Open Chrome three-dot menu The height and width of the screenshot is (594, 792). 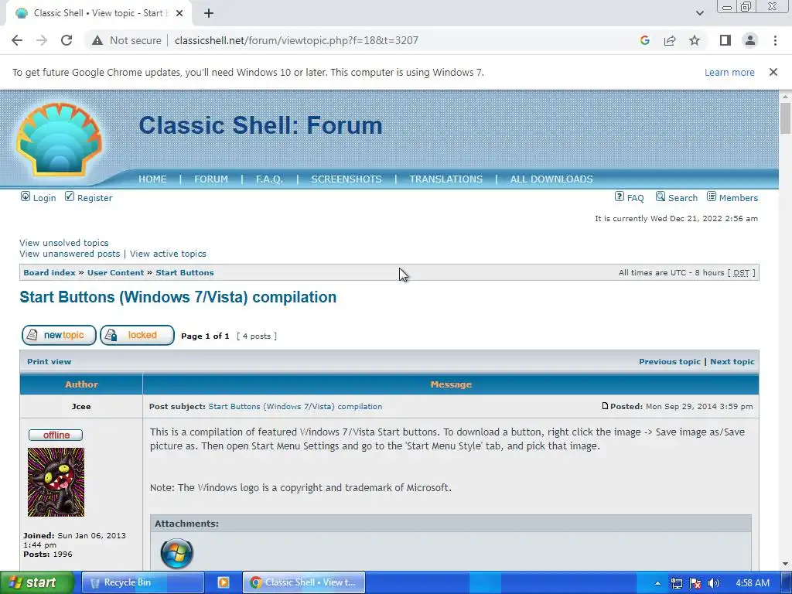point(775,40)
